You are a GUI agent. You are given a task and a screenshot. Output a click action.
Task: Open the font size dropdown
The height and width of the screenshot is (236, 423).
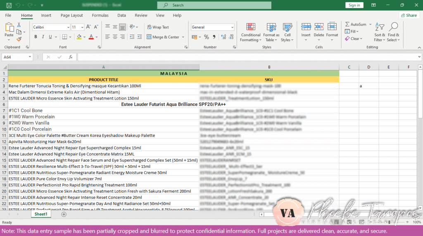[x=82, y=27]
